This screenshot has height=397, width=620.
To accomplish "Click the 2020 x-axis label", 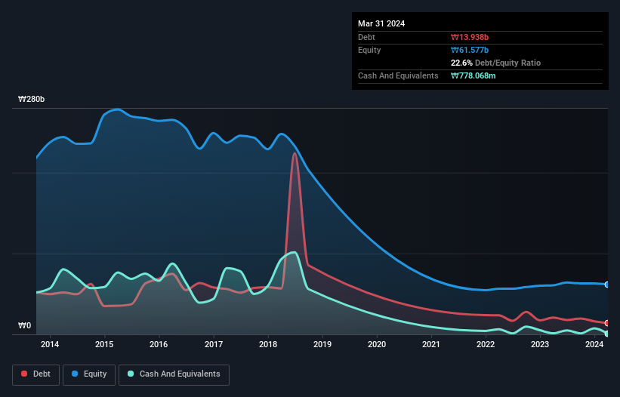I will [377, 344].
